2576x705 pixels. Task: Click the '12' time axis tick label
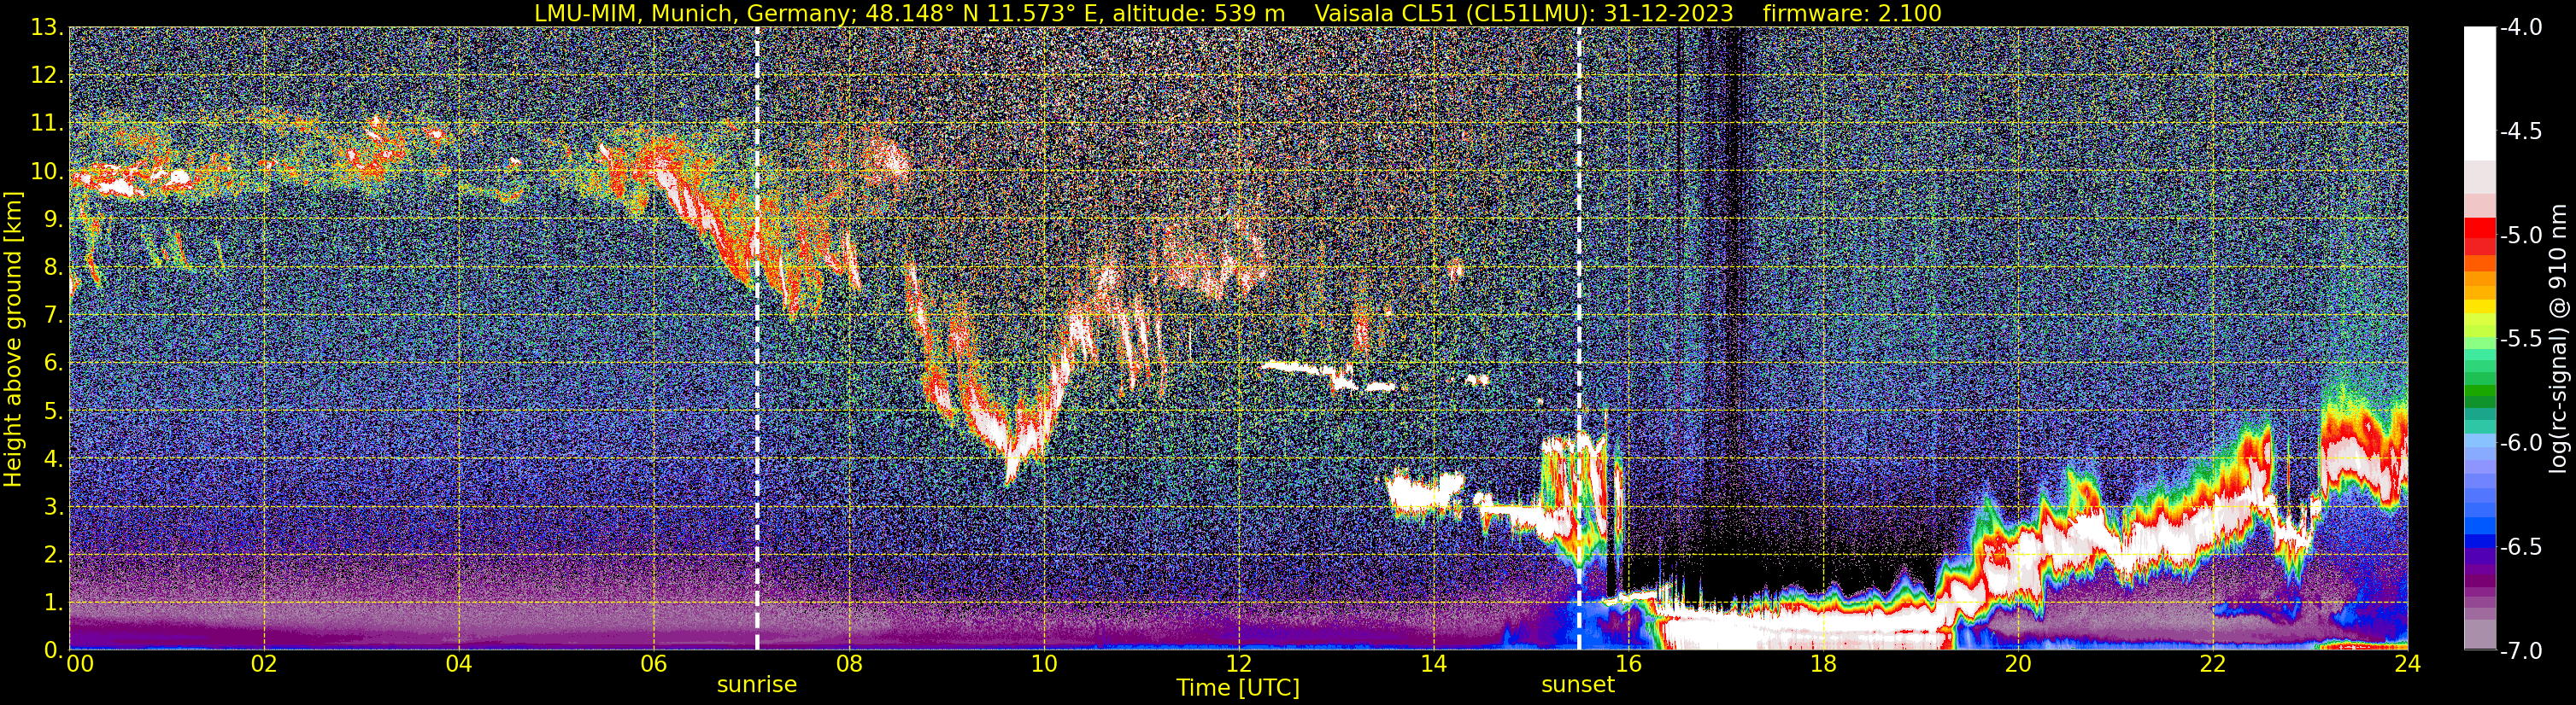coord(1239,665)
